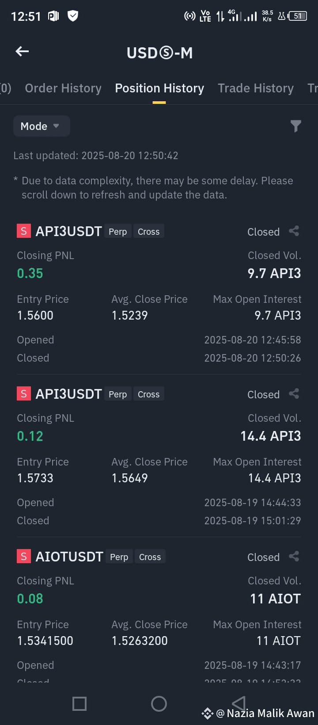318x725 pixels.
Task: Tap the Cross tag on first API3USDT
Action: 149,232
